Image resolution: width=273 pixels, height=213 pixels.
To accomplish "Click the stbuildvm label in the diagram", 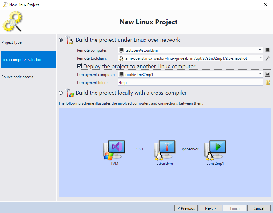I will [165, 164].
